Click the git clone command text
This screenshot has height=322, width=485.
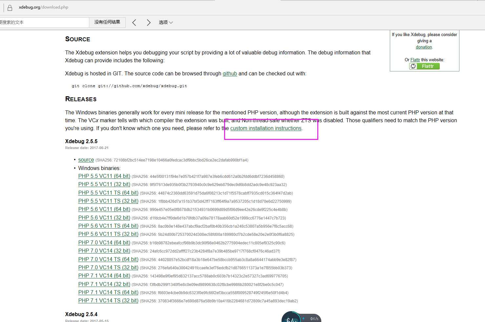point(129,86)
